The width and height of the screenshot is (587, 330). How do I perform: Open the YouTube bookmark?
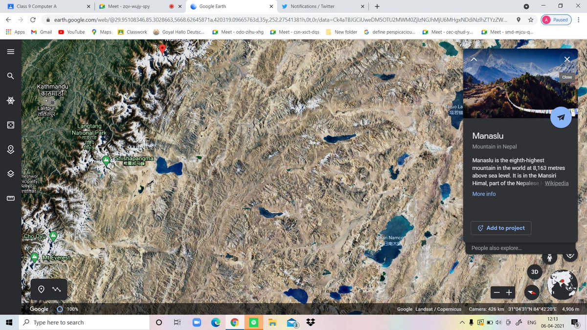coord(71,32)
